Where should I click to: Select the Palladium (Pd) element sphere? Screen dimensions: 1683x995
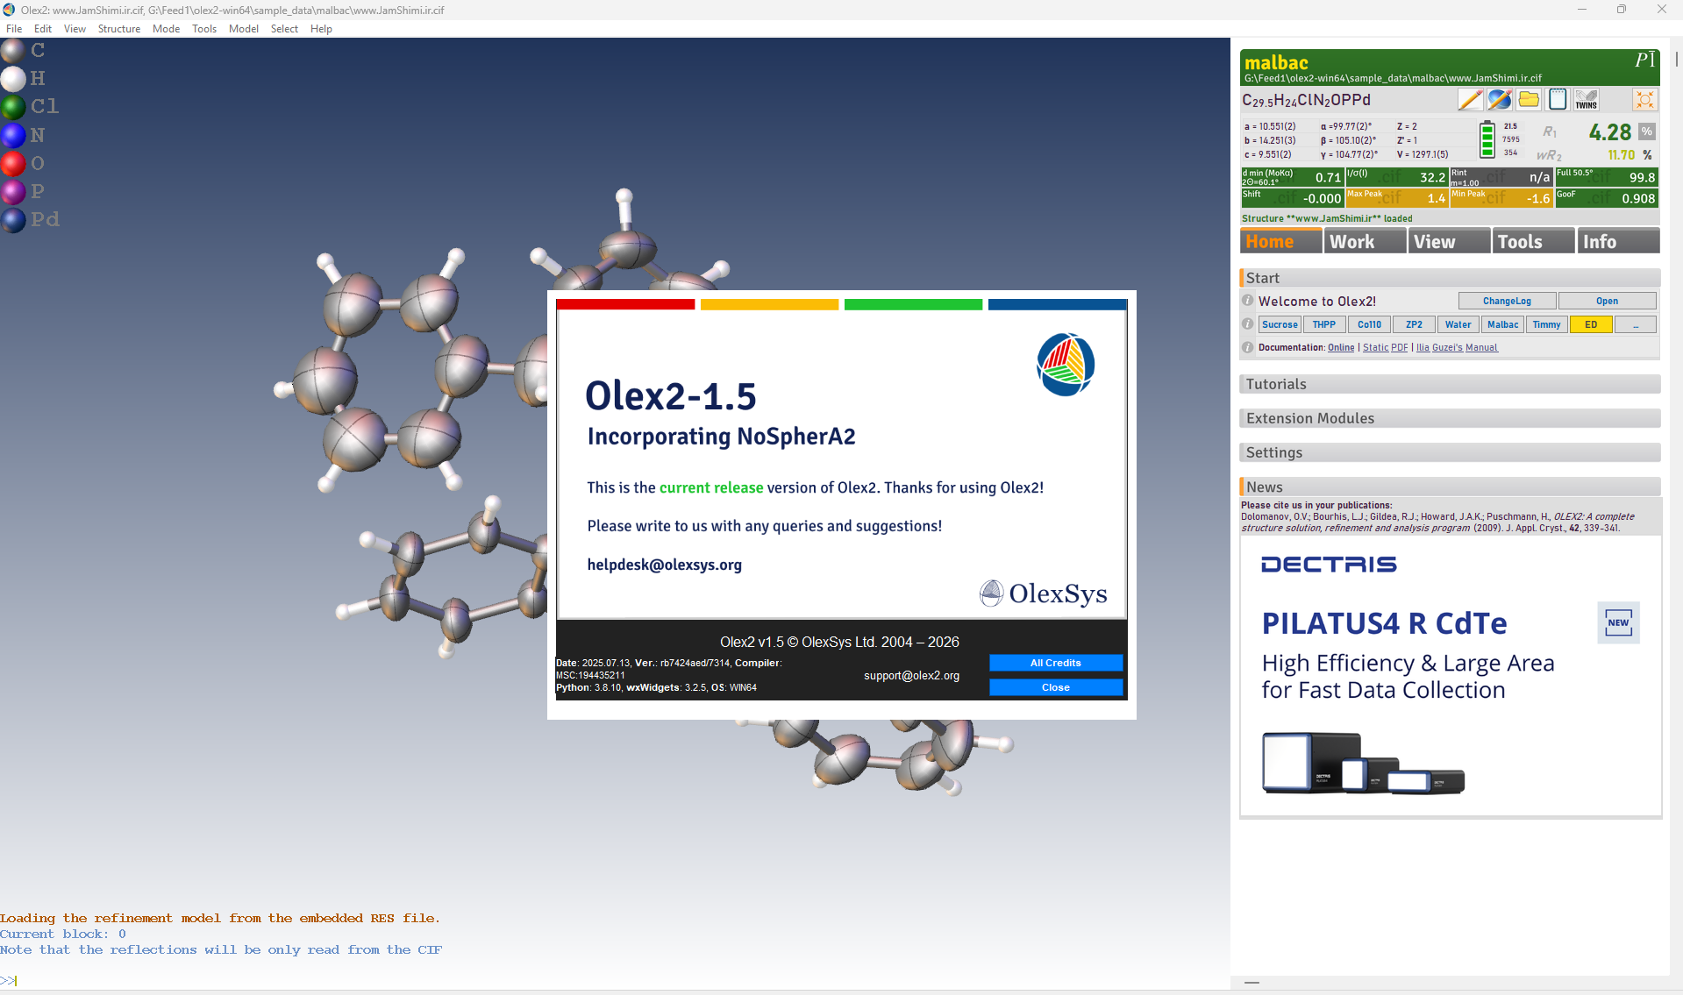(x=12, y=219)
